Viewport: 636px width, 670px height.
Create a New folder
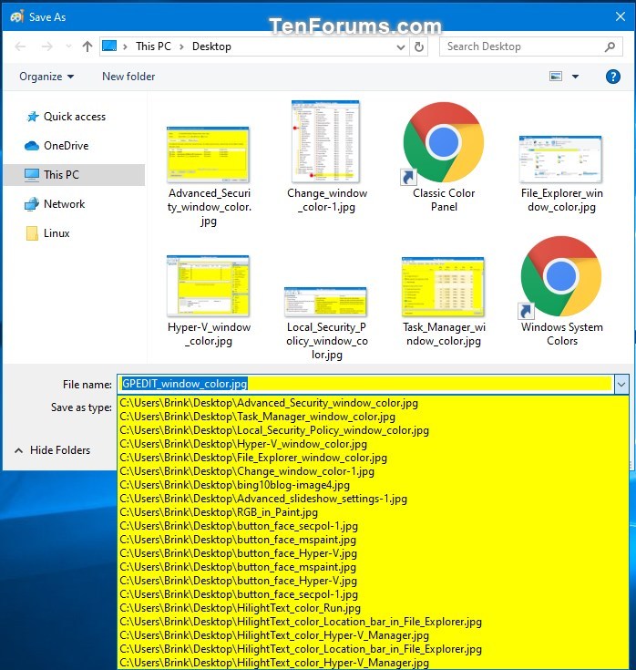128,77
